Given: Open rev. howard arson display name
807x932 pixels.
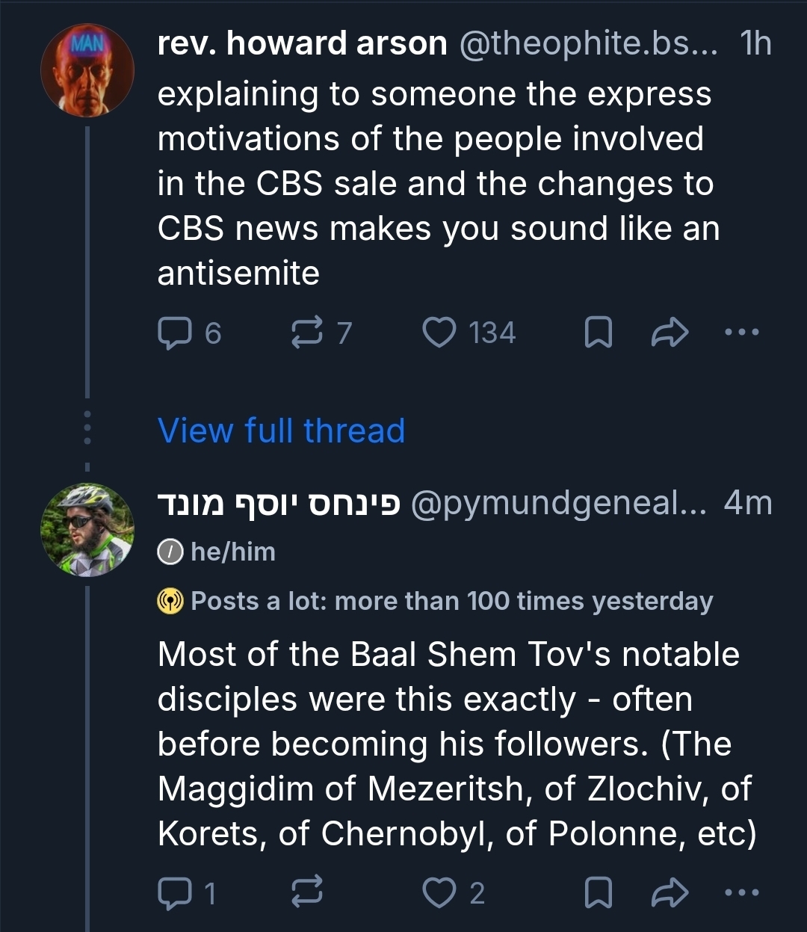Looking at the screenshot, I should click(302, 44).
